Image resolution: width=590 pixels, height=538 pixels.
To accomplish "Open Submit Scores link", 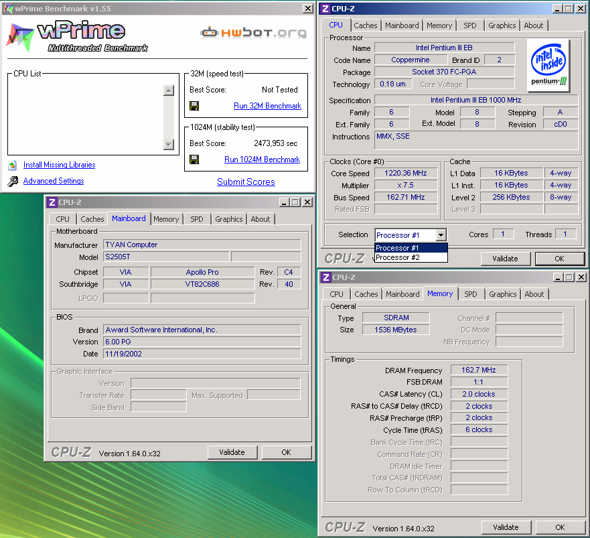I will coord(246,182).
